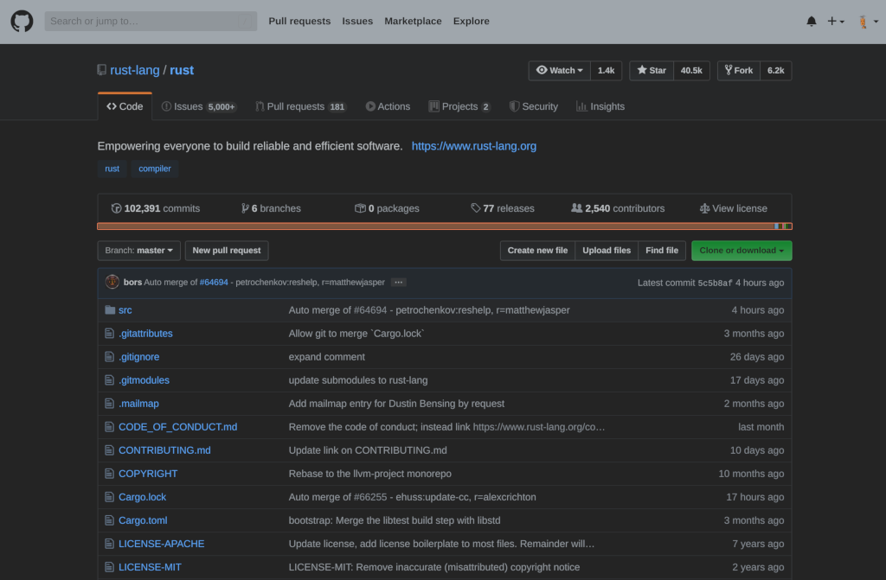The image size is (886, 580).
Task: Open Marketplace in top navigation
Action: (x=413, y=22)
